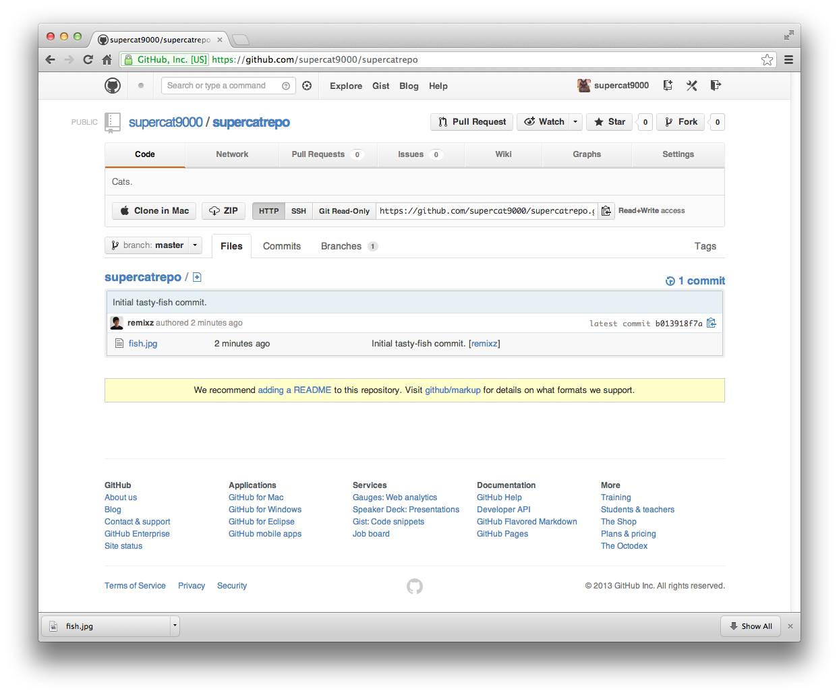The image size is (839, 695).
Task: Watch the repository
Action: click(543, 122)
